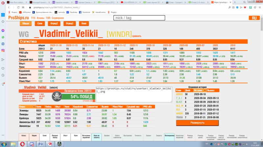Toggle Точность column filter

coord(138,137)
